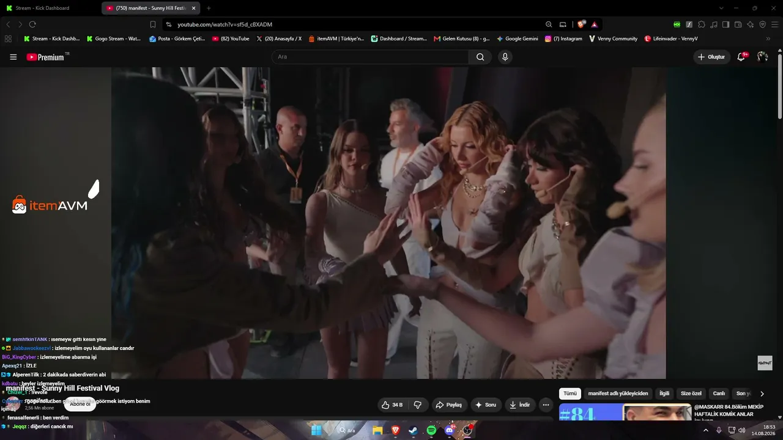The height and width of the screenshot is (440, 783).
Task: Open Windows Start menu
Action: point(316,430)
